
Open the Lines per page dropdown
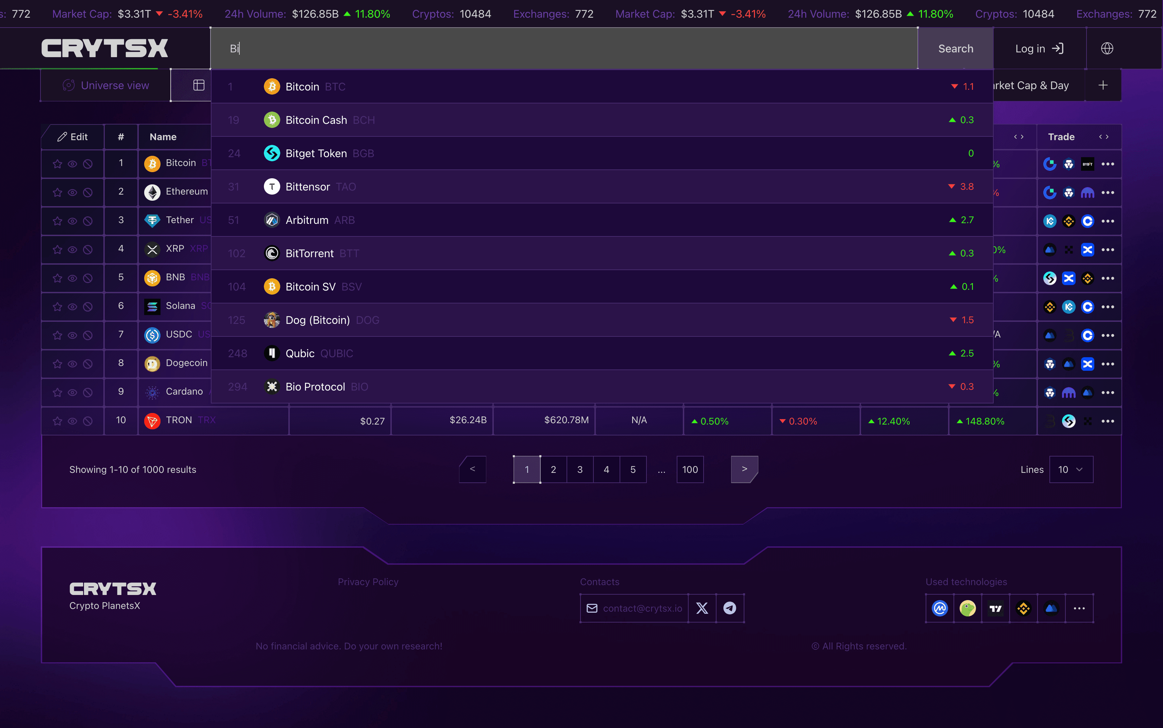(1071, 469)
